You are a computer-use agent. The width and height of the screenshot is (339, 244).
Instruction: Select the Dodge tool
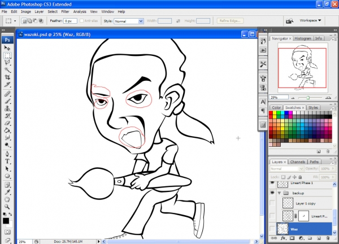[x=7, y=145]
